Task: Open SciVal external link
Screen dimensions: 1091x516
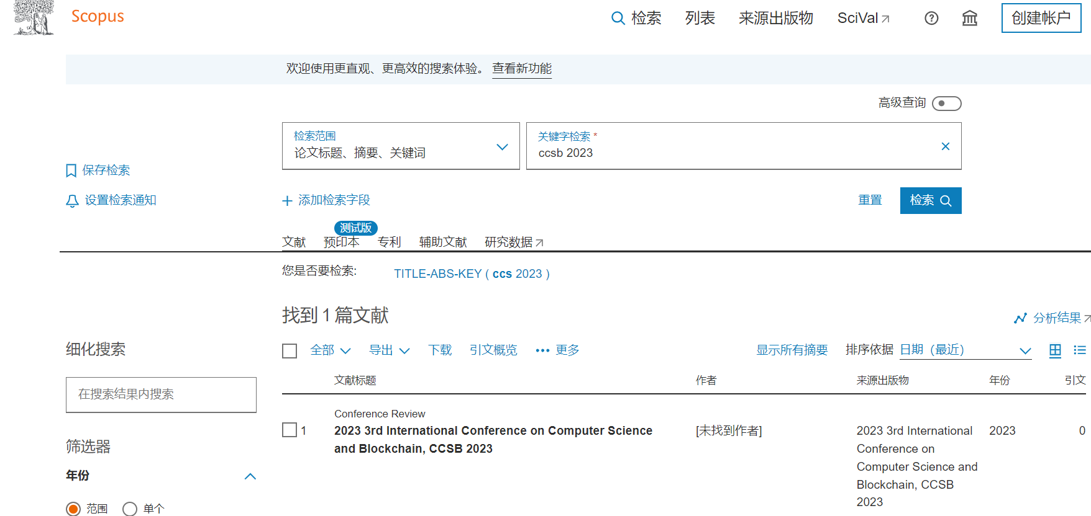Action: point(864,18)
